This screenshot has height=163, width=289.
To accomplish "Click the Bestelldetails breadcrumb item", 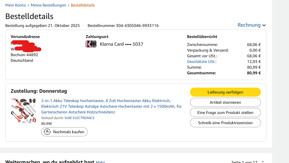I will [83, 5].
